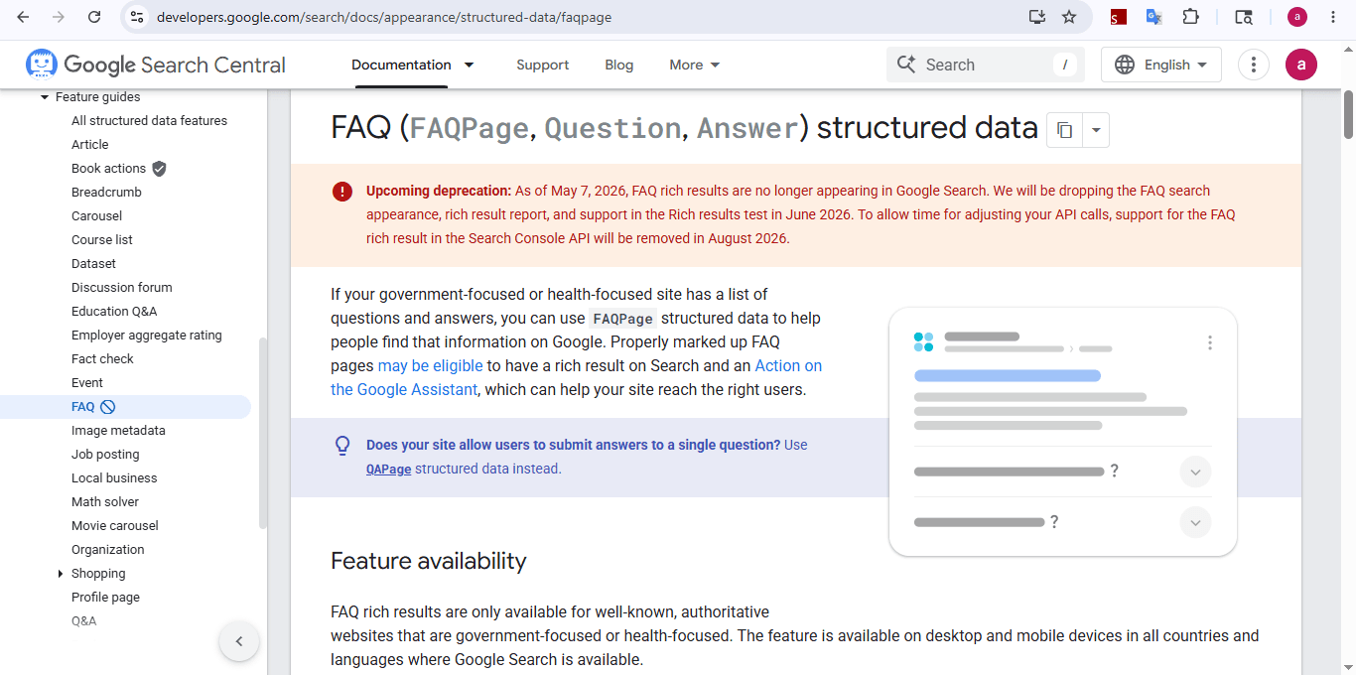This screenshot has height=675, width=1356.
Task: Click the deprecated icon next to FAQ
Action: pyautogui.click(x=108, y=407)
